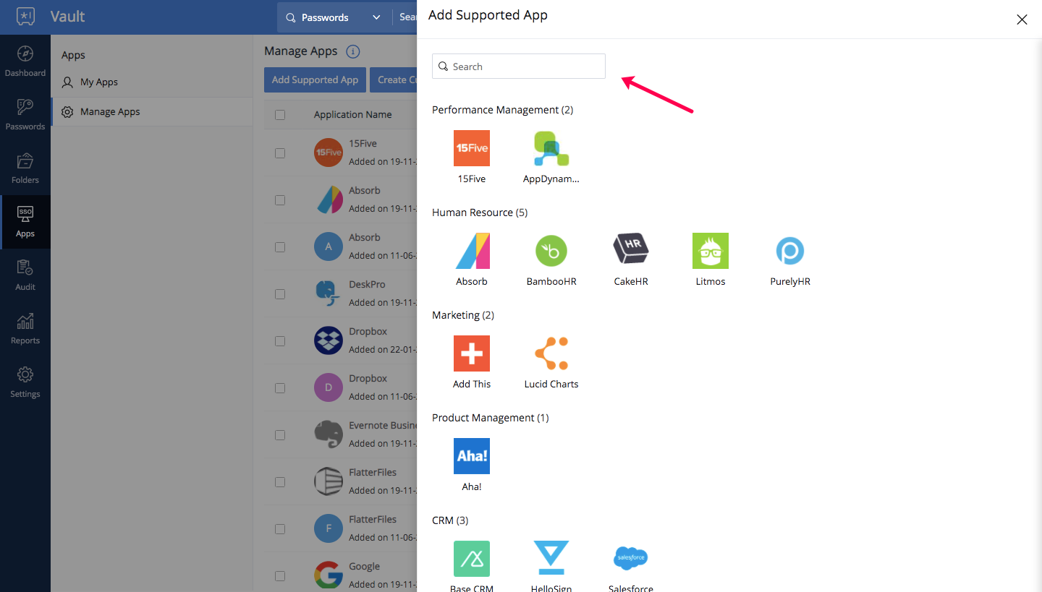1042x592 pixels.
Task: Click the Manage Apps info icon
Action: click(353, 51)
